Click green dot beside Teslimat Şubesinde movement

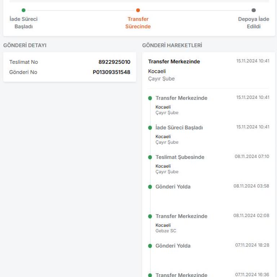(x=150, y=157)
